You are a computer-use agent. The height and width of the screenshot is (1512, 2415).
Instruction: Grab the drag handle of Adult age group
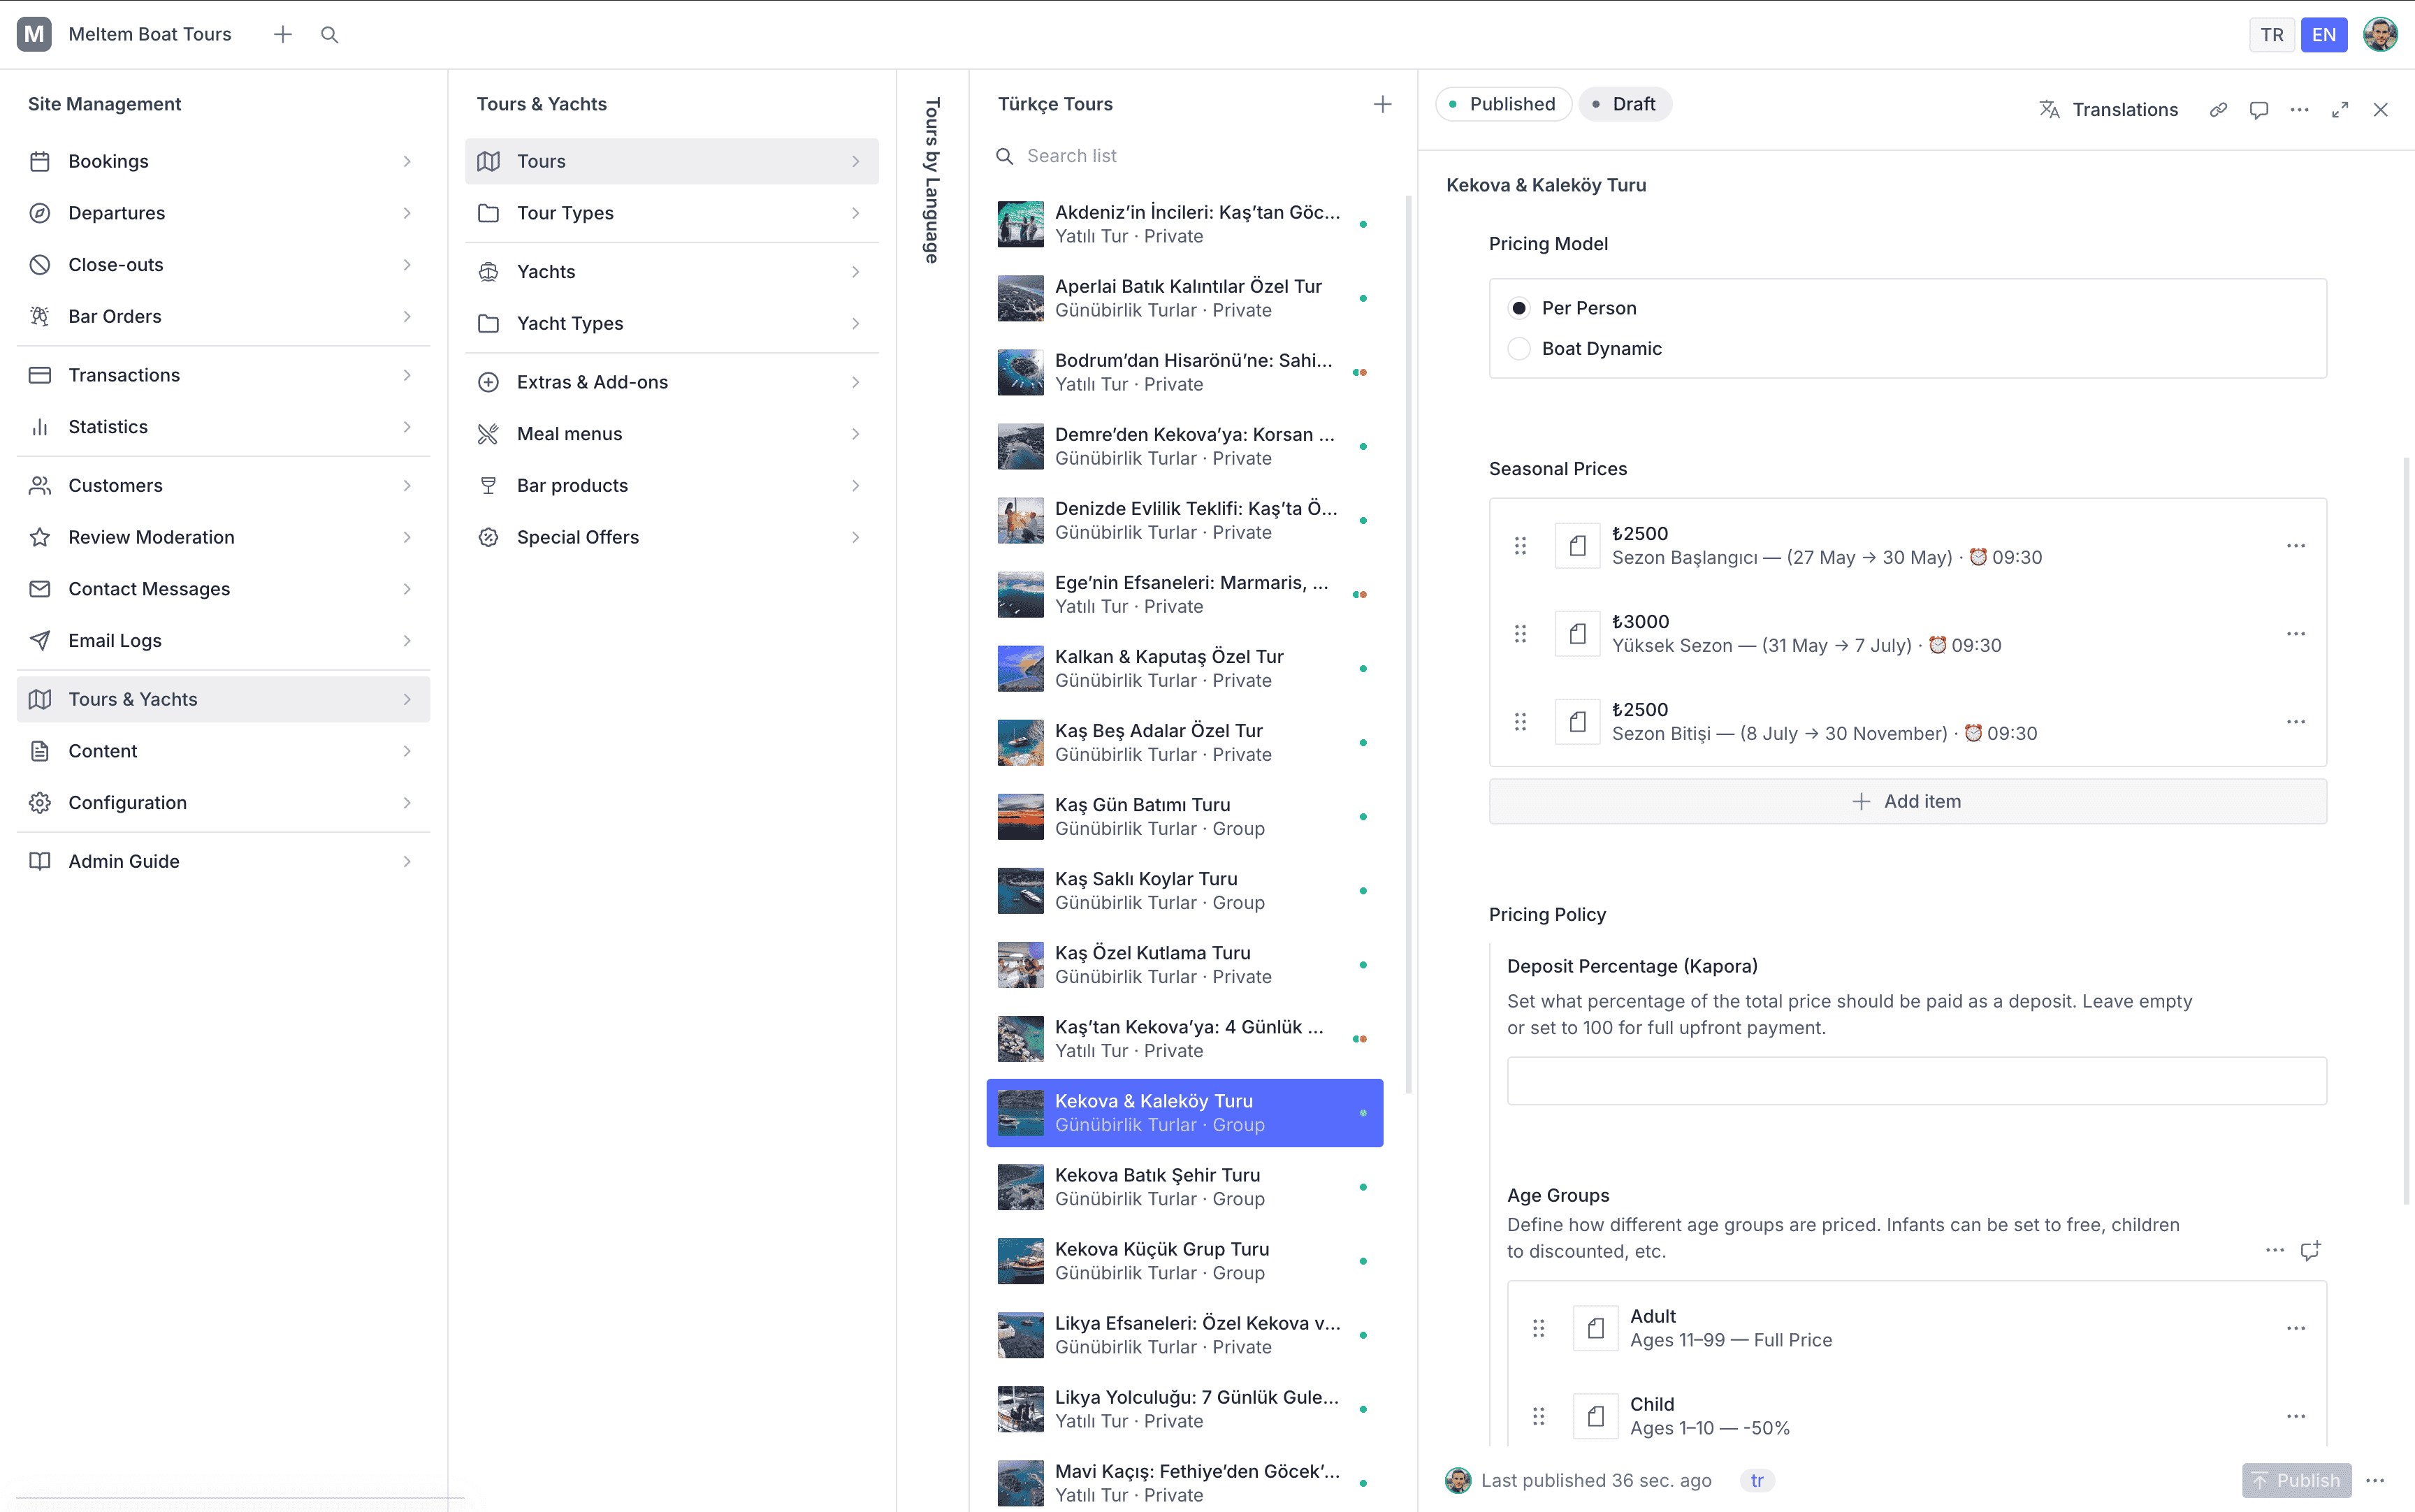(1538, 1328)
